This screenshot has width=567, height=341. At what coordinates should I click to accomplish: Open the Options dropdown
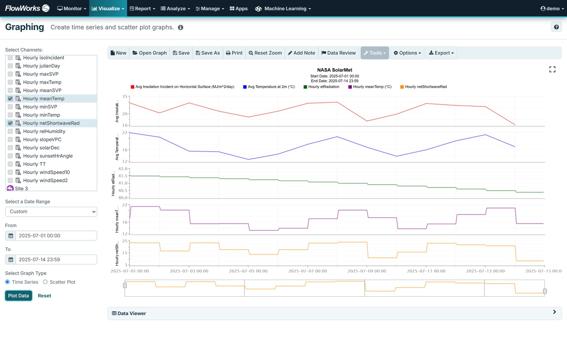(x=407, y=53)
